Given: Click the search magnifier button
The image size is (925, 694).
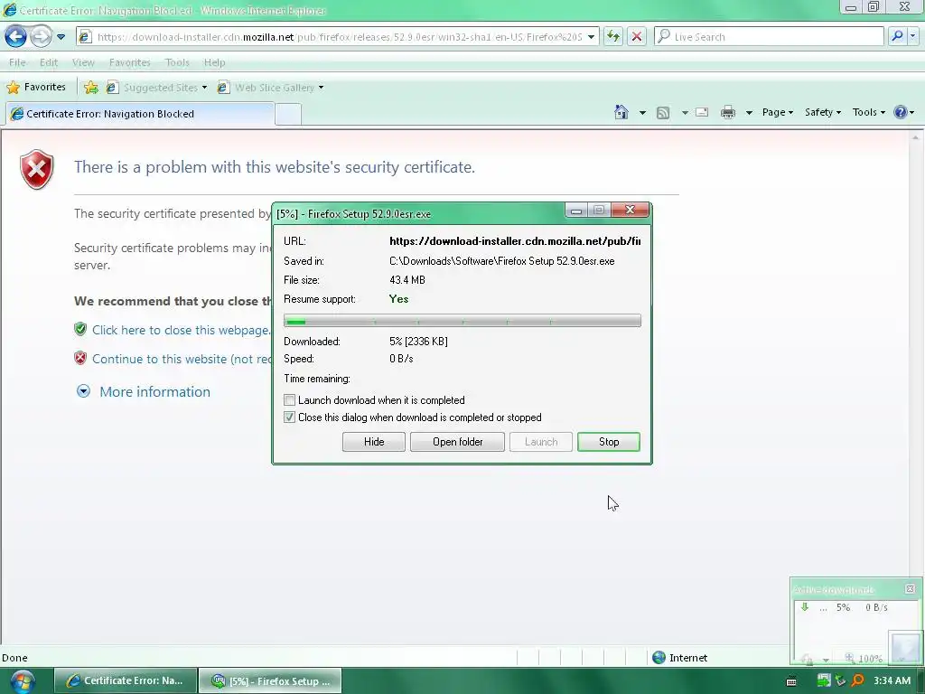Looking at the screenshot, I should (x=897, y=36).
